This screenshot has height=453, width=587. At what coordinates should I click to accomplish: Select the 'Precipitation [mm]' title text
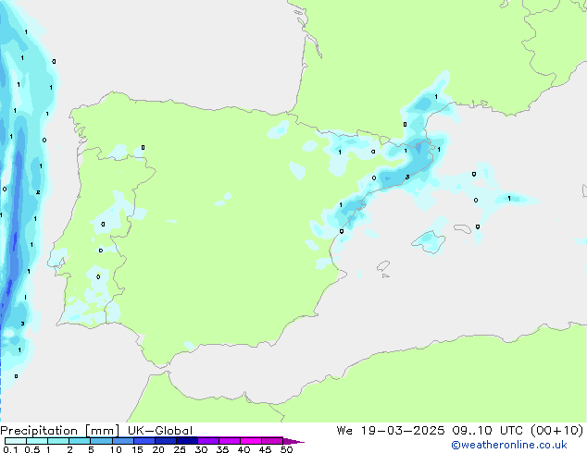(59, 431)
